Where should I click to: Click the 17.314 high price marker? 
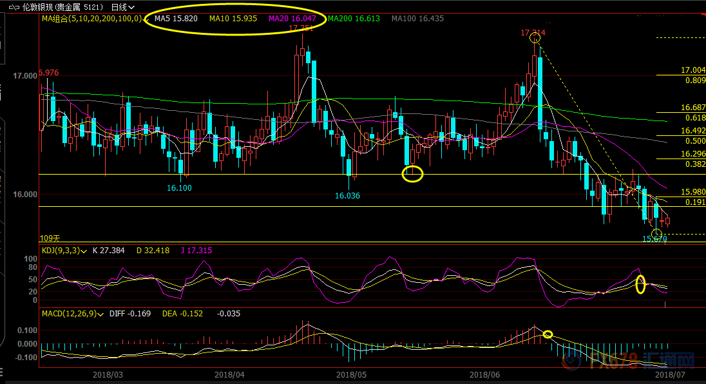(x=533, y=32)
